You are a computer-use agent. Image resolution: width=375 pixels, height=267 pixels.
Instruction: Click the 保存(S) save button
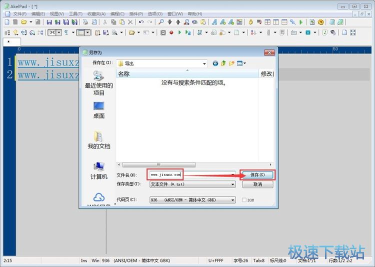click(x=257, y=174)
